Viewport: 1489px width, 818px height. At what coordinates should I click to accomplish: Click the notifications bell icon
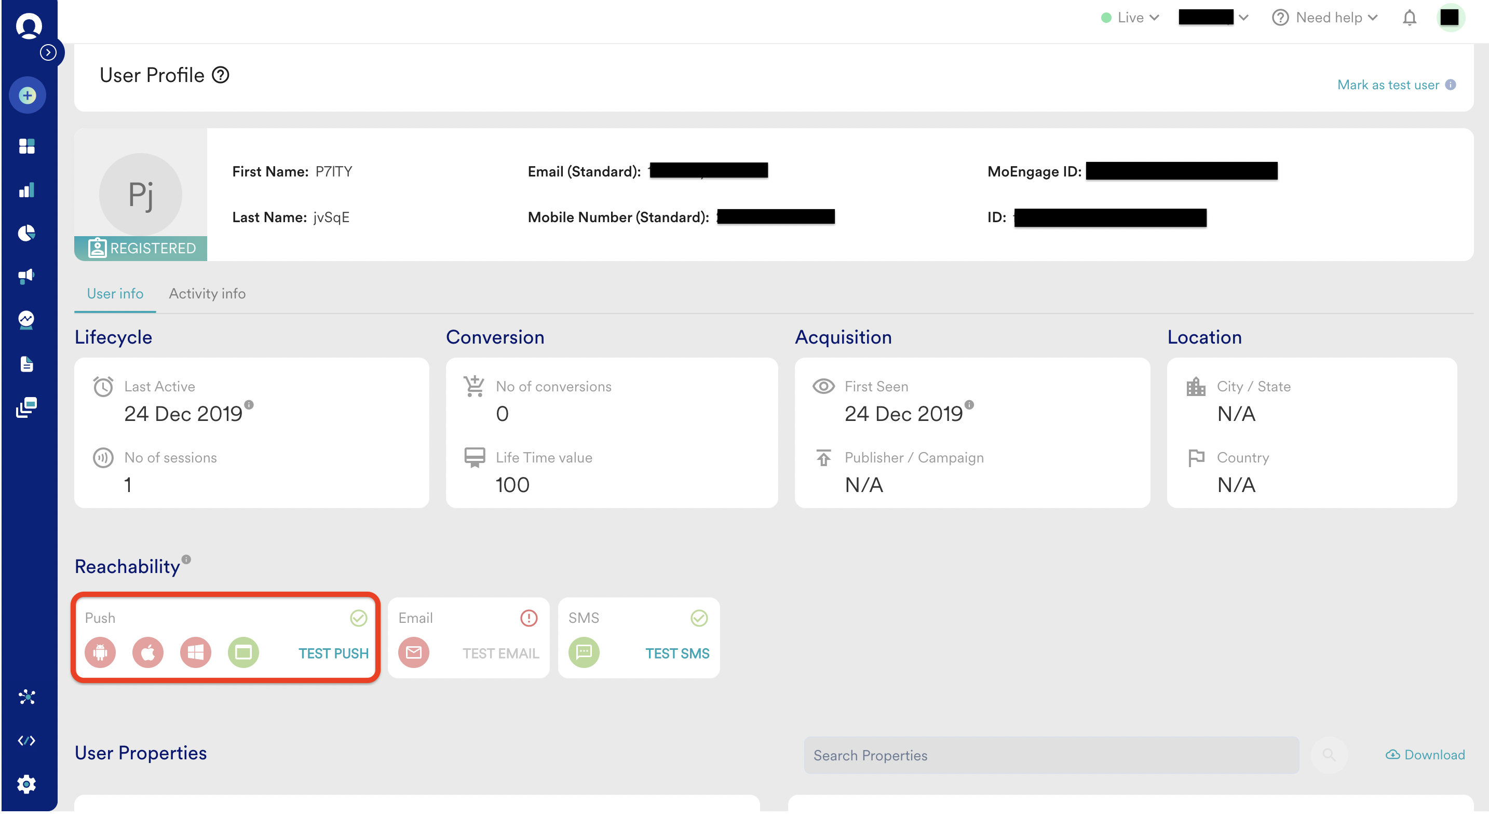[1409, 18]
